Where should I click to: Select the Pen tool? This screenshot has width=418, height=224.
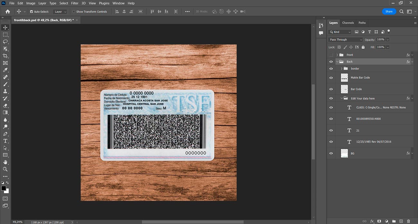click(5, 134)
